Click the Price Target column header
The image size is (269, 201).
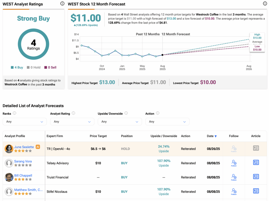(98, 136)
